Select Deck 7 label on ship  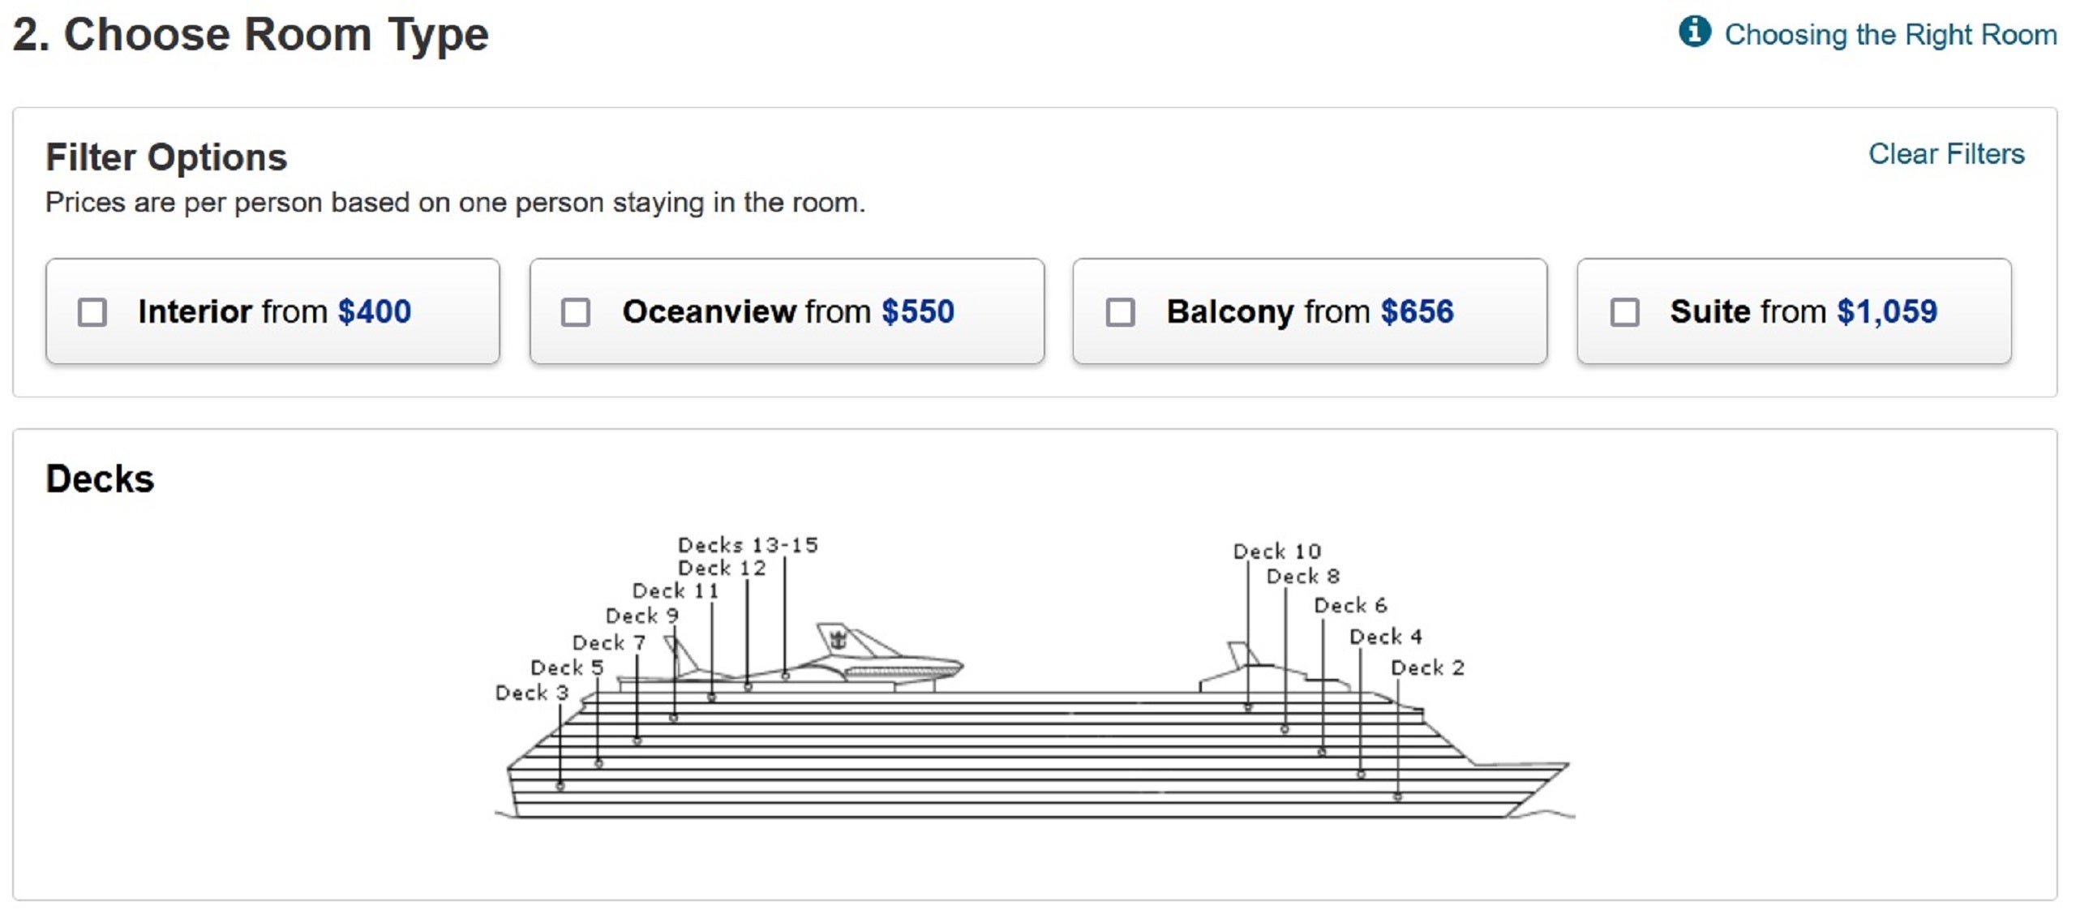(609, 643)
